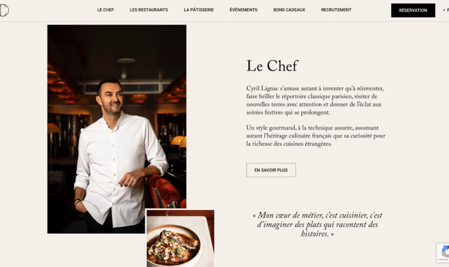Go to La Pâtisserie section

(x=199, y=10)
